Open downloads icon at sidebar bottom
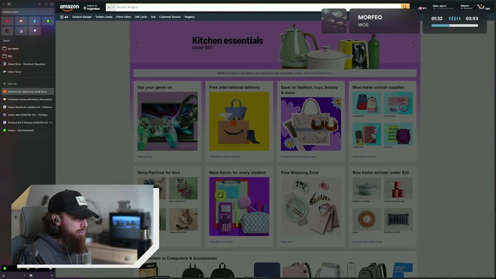Viewport: 496px width, 279px height. (4, 275)
